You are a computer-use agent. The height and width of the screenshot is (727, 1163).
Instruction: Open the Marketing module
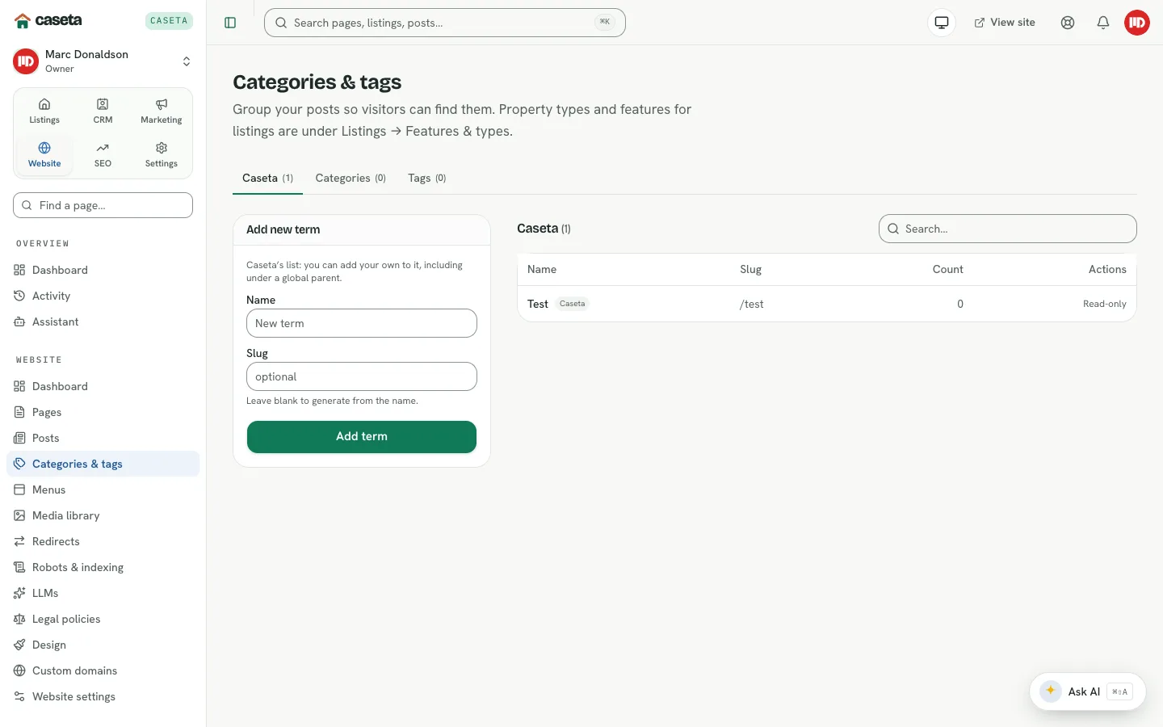(162, 111)
